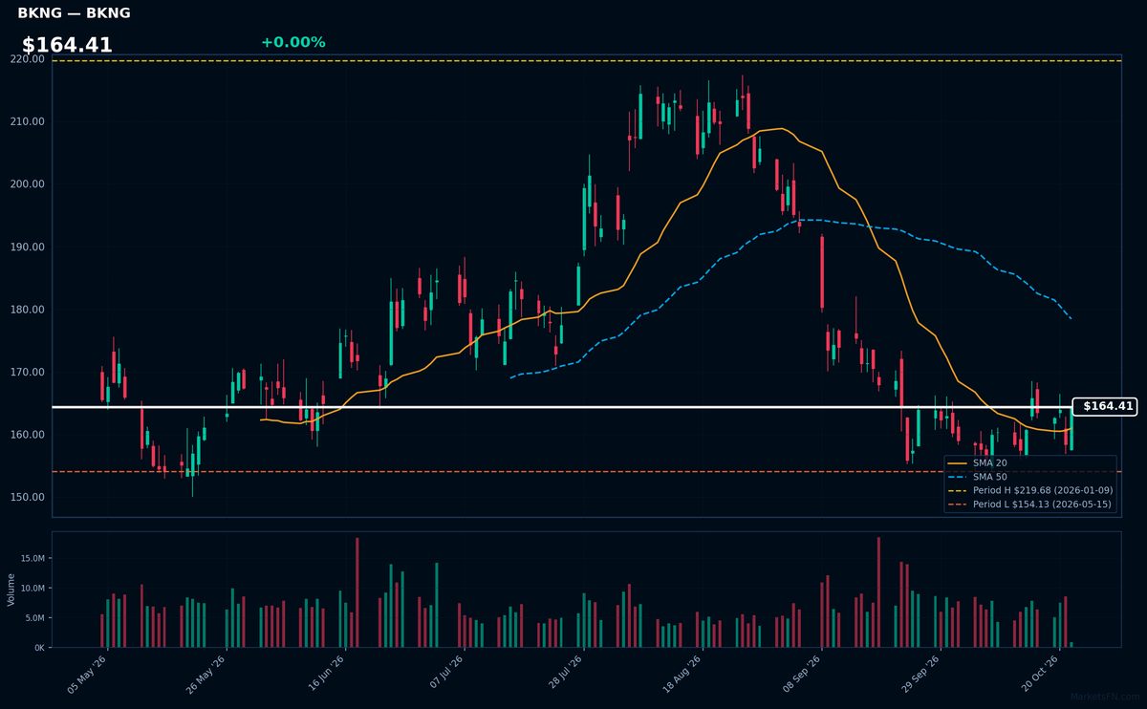This screenshot has width=1147, height=709.
Task: Click the 210.00 price axis label
Action: tap(29, 121)
